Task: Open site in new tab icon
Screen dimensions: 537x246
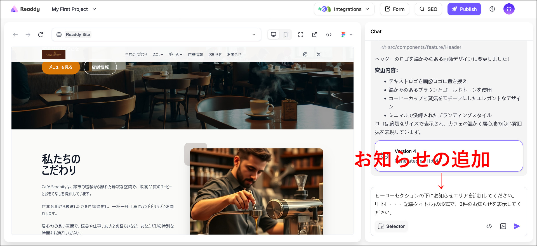Action: click(315, 35)
